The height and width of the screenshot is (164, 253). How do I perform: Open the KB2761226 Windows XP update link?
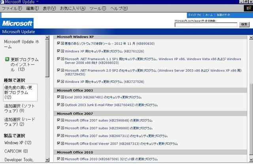tap(104, 51)
